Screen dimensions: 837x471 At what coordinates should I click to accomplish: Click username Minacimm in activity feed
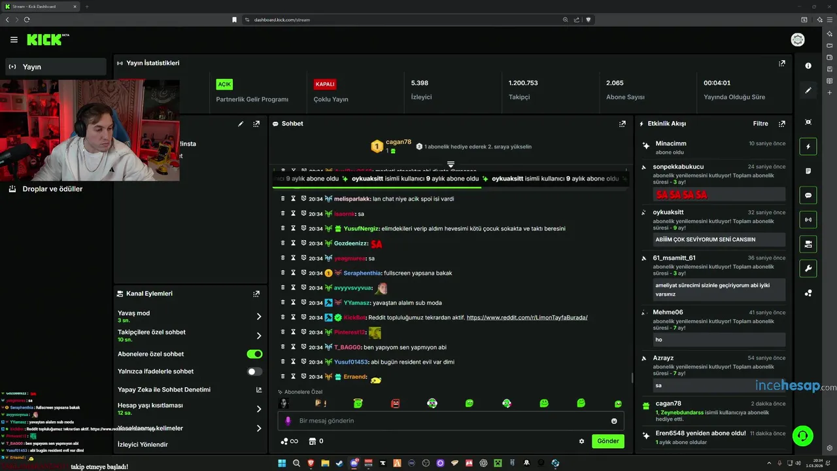[x=671, y=144]
